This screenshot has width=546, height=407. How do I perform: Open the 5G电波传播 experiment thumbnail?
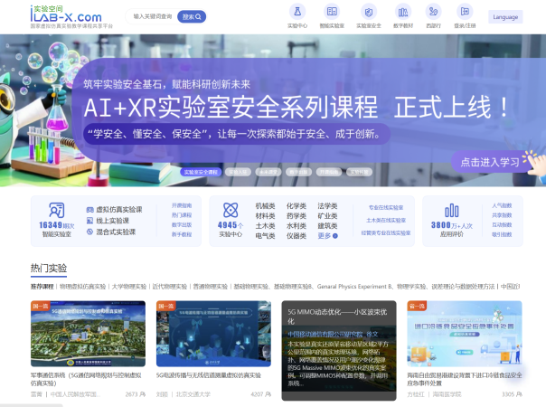click(x=213, y=334)
